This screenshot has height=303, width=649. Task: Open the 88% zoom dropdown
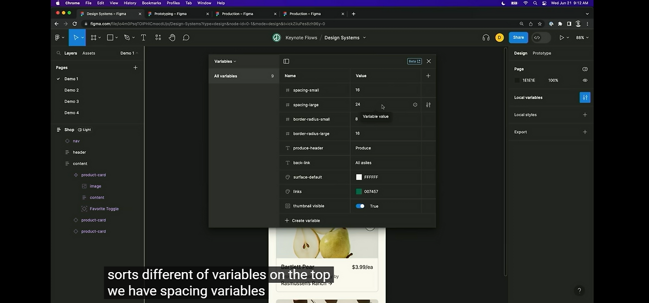[582, 37]
